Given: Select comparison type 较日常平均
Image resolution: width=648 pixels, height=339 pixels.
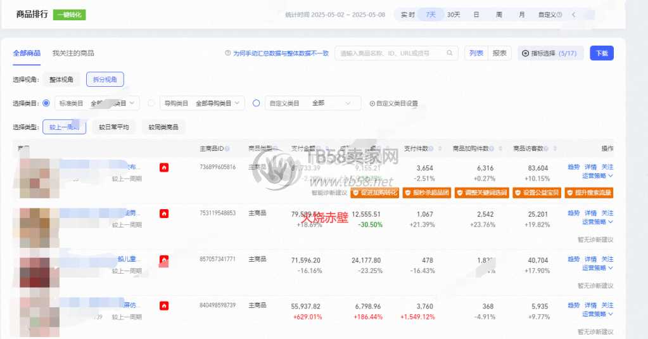Looking at the screenshot, I should point(113,127).
